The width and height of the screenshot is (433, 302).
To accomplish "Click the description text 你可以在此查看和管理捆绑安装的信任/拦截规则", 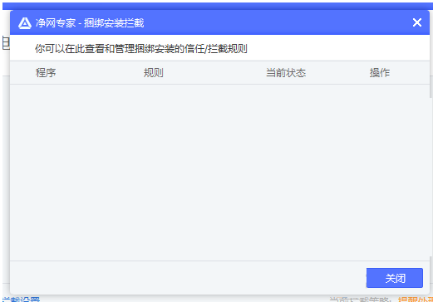I will point(141,49).
